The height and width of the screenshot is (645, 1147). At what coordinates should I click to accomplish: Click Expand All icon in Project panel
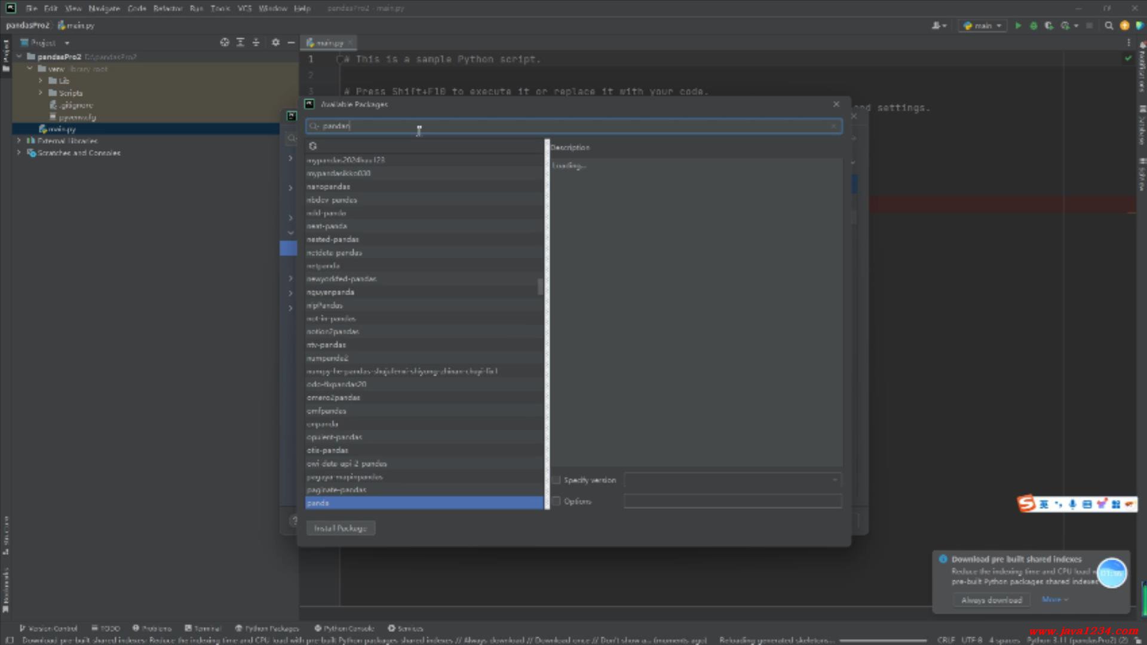click(240, 42)
